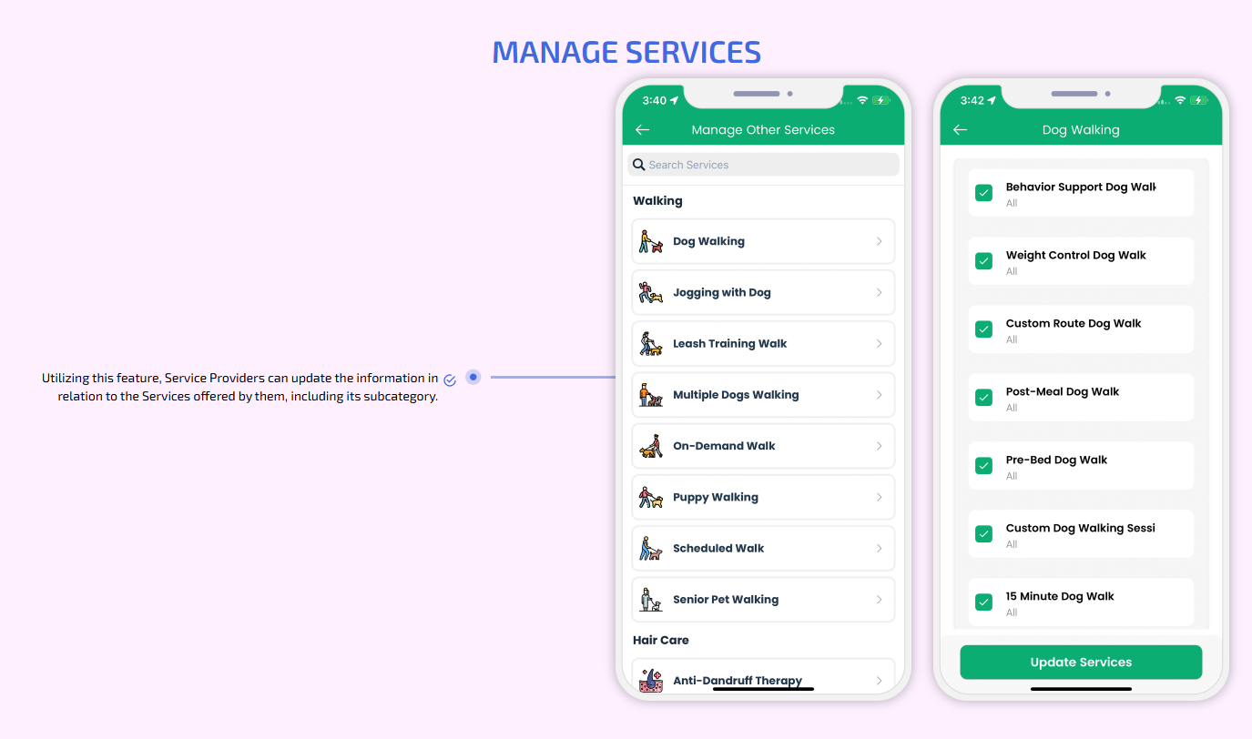The width and height of the screenshot is (1252, 739).
Task: Click the Multiple Dogs Walking icon
Action: click(x=650, y=395)
